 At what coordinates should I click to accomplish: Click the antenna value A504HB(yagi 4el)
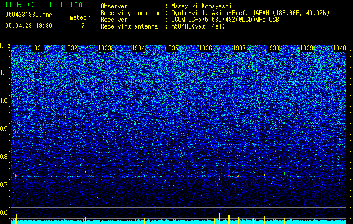(x=198, y=26)
